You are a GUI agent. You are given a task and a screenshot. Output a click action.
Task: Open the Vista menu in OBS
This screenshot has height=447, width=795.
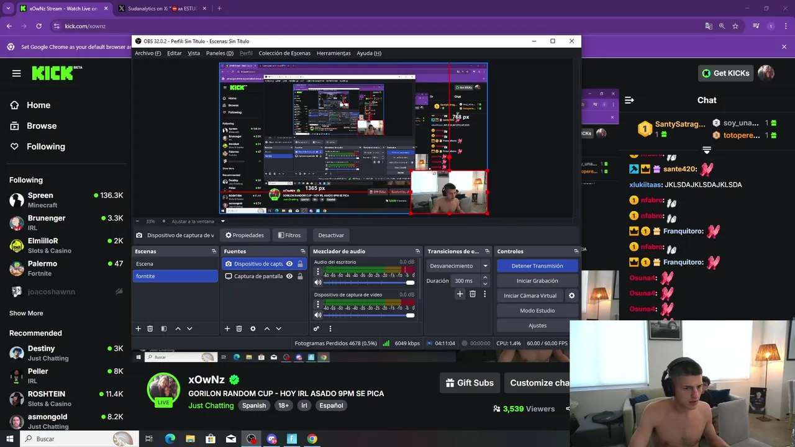tap(194, 53)
